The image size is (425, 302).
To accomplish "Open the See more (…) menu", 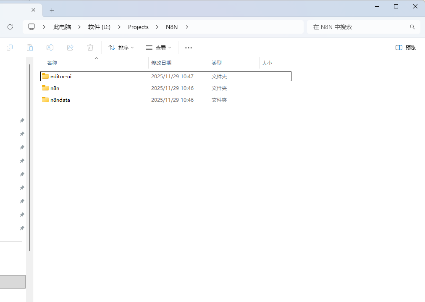I will [x=189, y=48].
